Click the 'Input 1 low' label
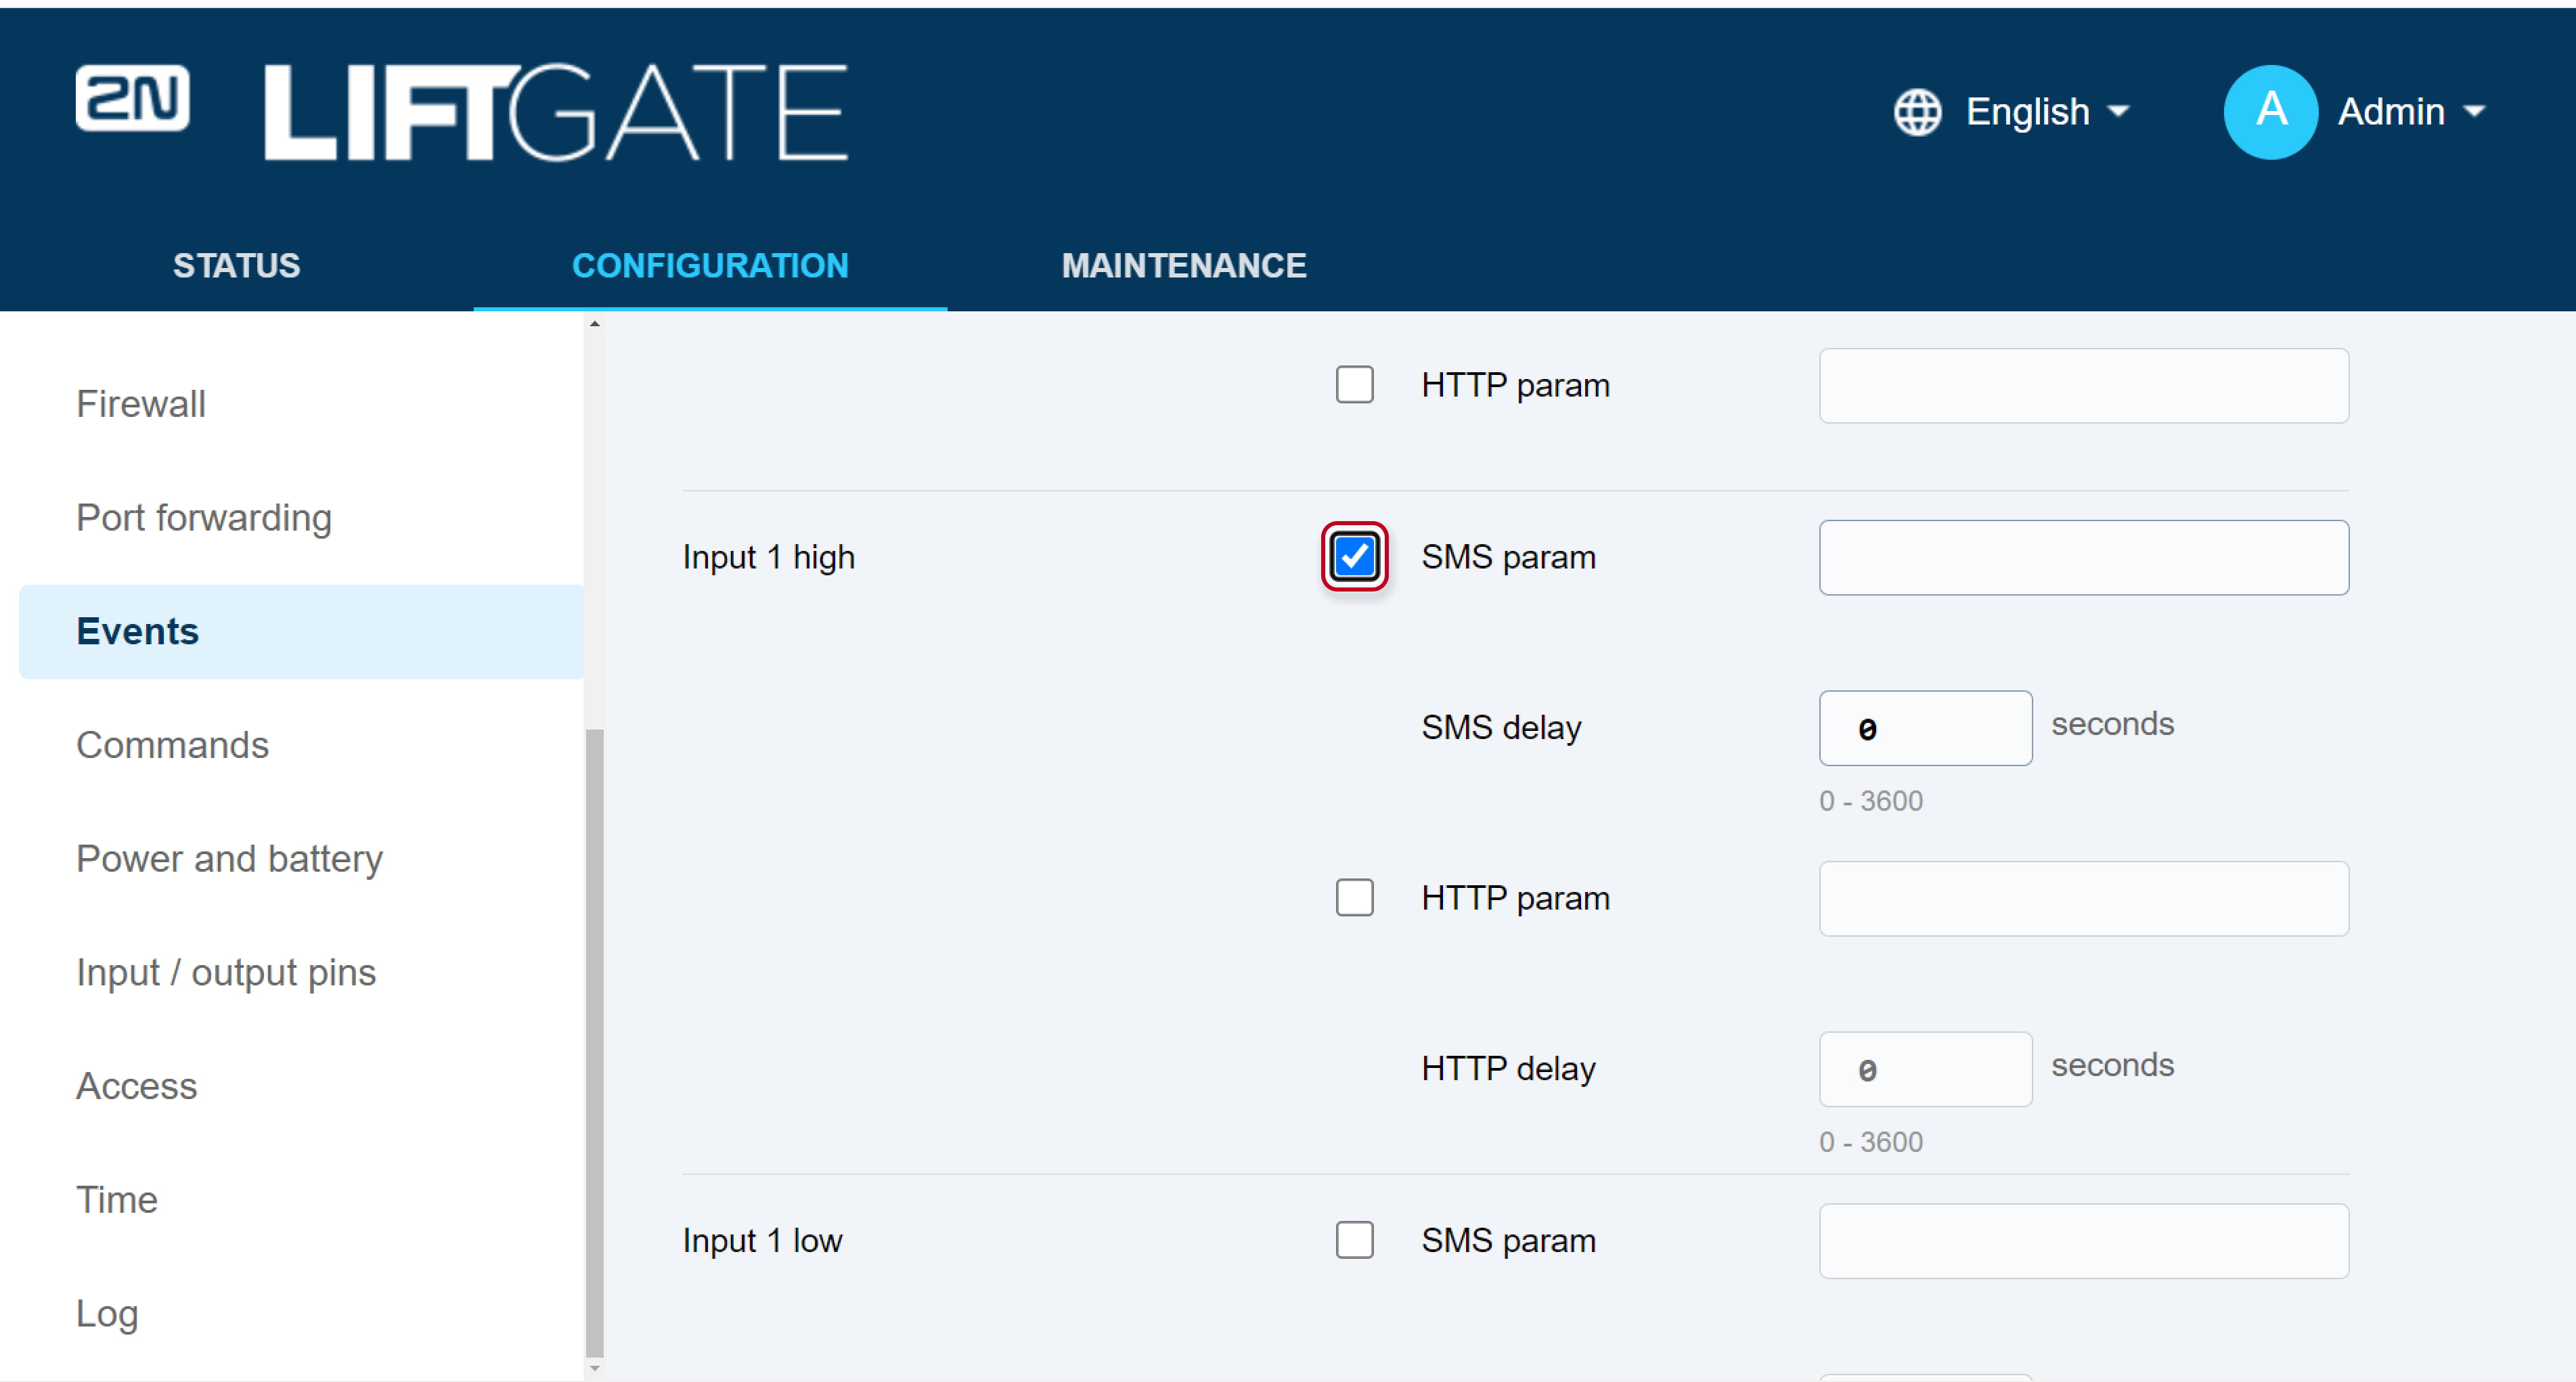Screen dimensions: 2576x1382 coord(762,1241)
